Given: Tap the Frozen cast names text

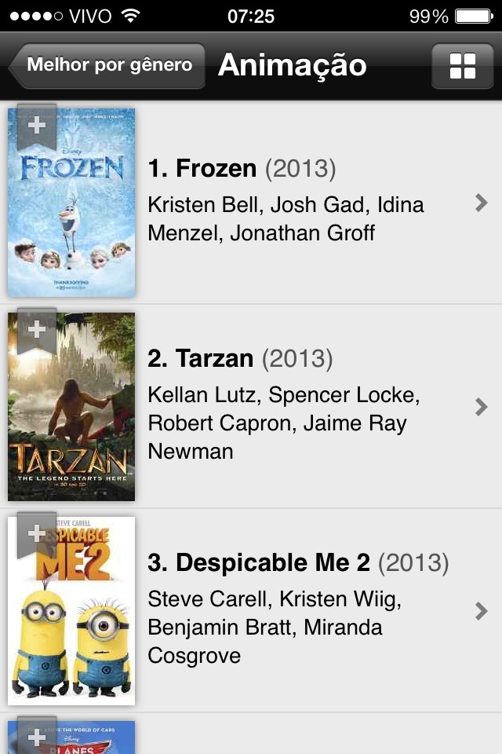Looking at the screenshot, I should pos(286,219).
